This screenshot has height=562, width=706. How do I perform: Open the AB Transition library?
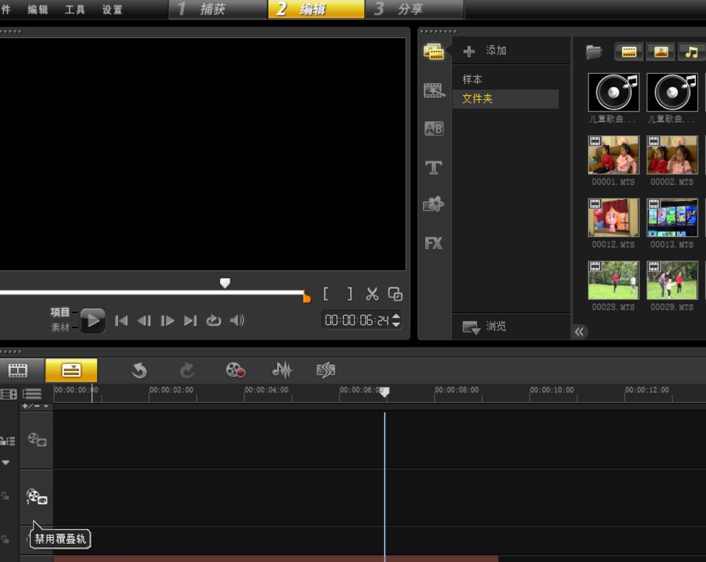tap(434, 129)
